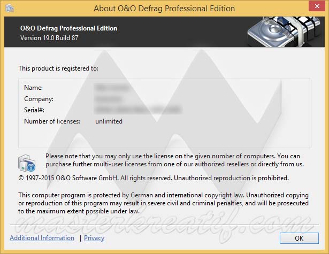The height and width of the screenshot is (254, 329).
Task: Click the 'Serial#:' label
Action: click(34, 110)
